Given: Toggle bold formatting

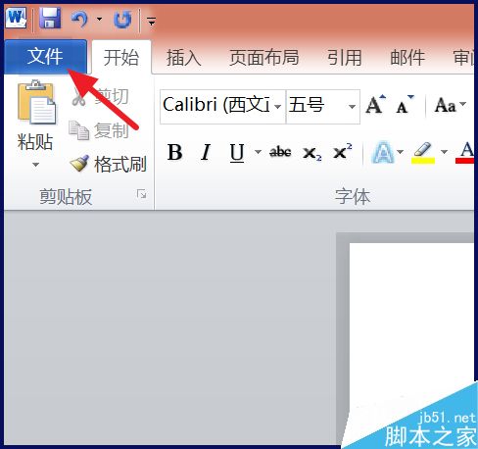Looking at the screenshot, I should tap(175, 152).
